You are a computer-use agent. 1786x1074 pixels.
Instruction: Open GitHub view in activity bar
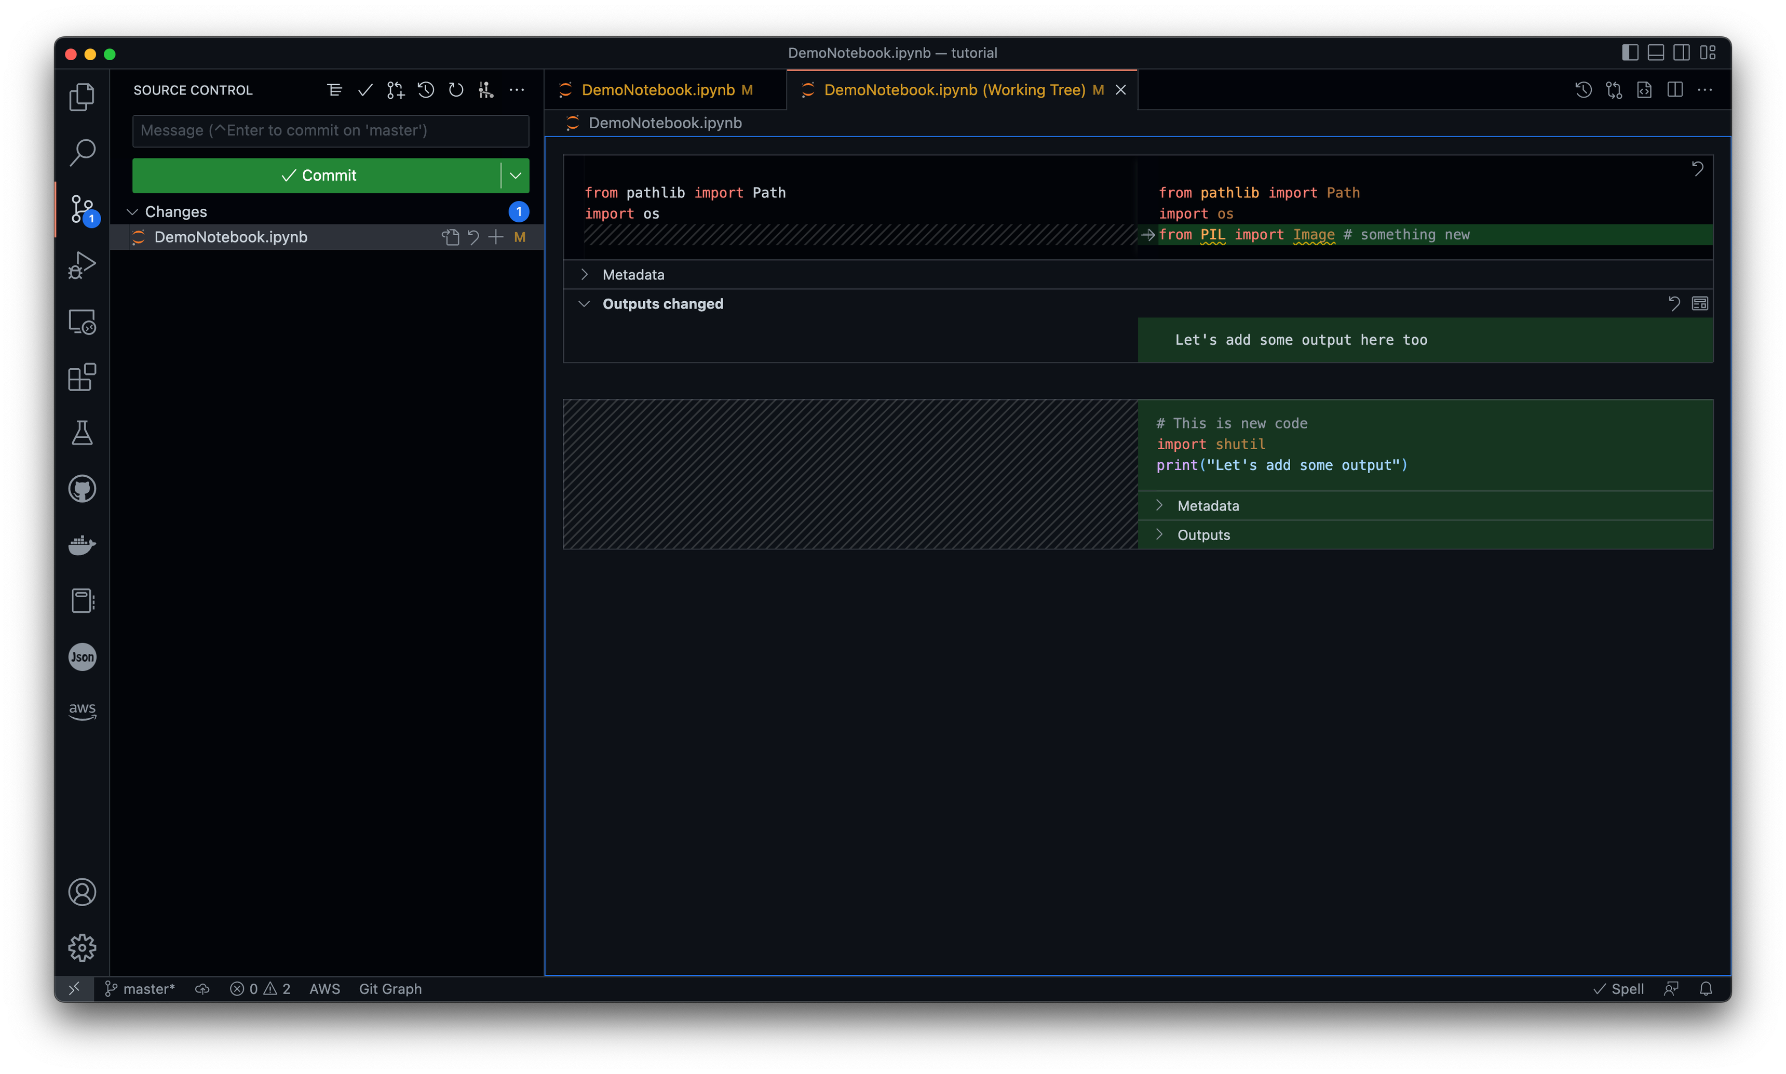tap(82, 489)
